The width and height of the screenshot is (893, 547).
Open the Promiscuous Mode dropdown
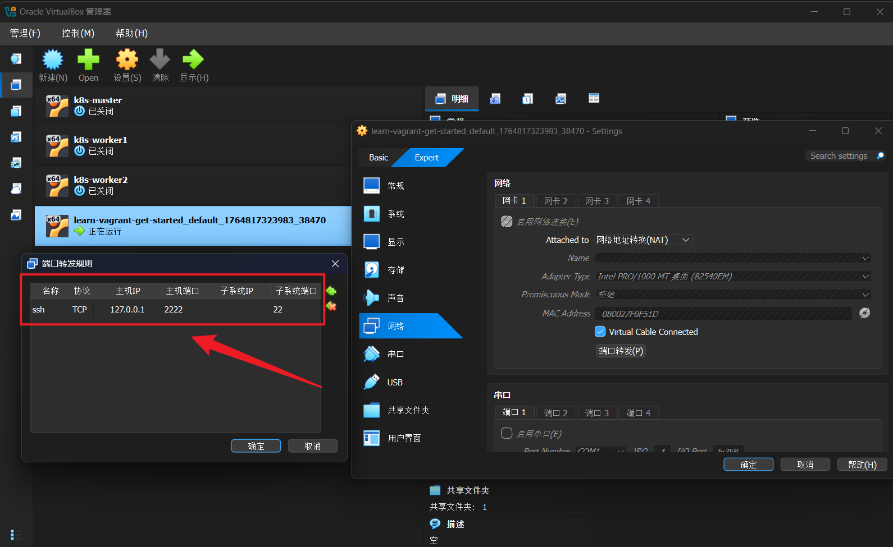click(732, 294)
